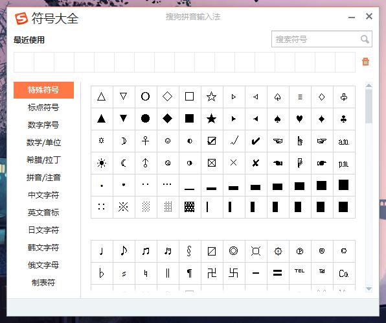Viewport: 386px width, 323px height.
Task: Select the double horizontal bar = symbol
Action: click(x=277, y=273)
